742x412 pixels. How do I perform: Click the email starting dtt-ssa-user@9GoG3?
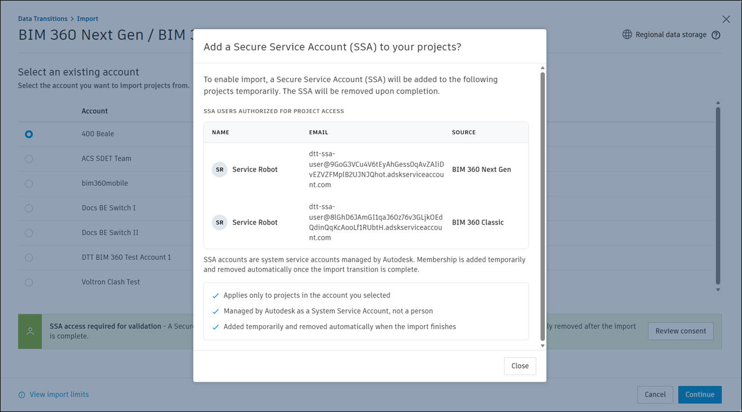[376, 169]
